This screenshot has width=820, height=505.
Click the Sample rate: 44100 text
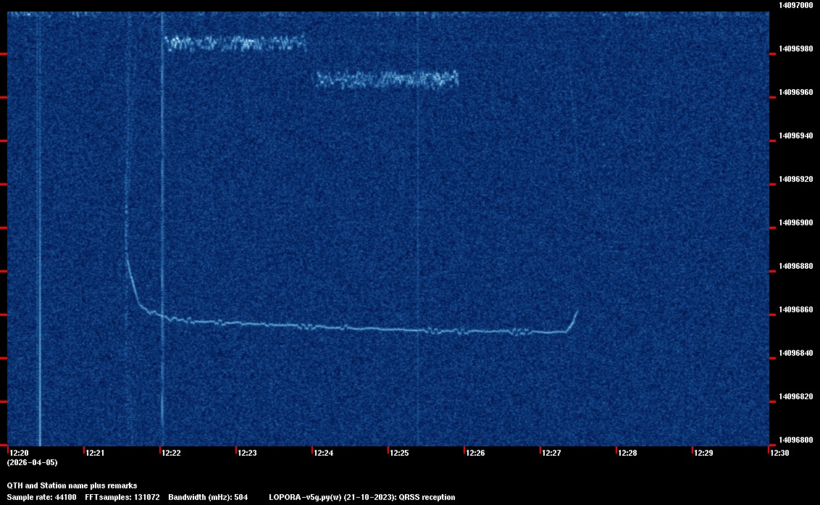[x=41, y=497]
